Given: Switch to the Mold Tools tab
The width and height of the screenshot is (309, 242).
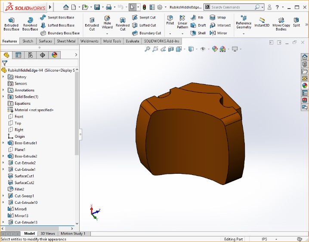Looking at the screenshot, I should click(112, 41).
